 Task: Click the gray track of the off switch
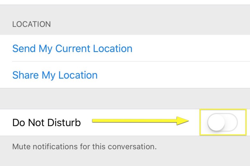(x=231, y=122)
